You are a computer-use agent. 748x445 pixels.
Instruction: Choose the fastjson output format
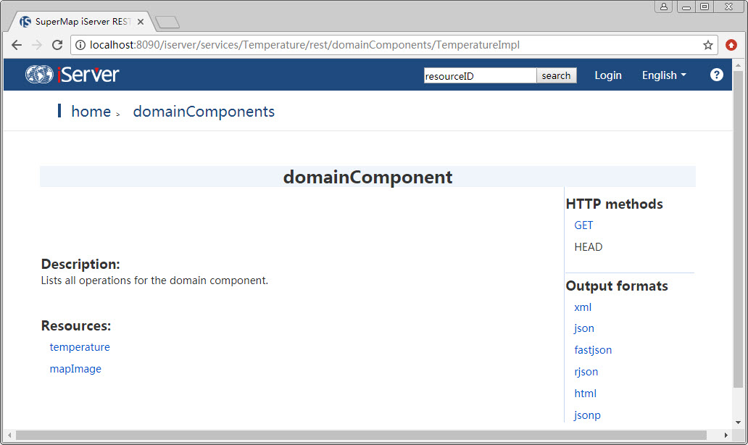tap(593, 350)
